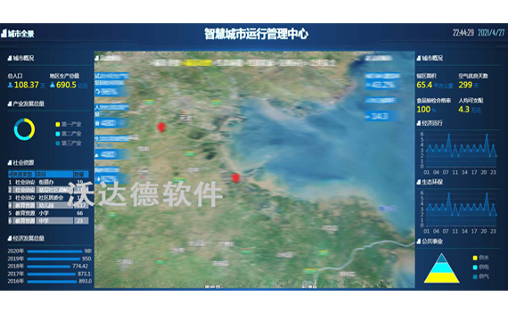This screenshot has height=321, width=508.
Task: Open the 城市全景 view in header
Action: coord(20,34)
